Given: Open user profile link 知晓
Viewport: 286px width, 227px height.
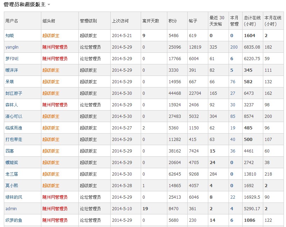Looking at the screenshot, I should (x=10, y=36).
